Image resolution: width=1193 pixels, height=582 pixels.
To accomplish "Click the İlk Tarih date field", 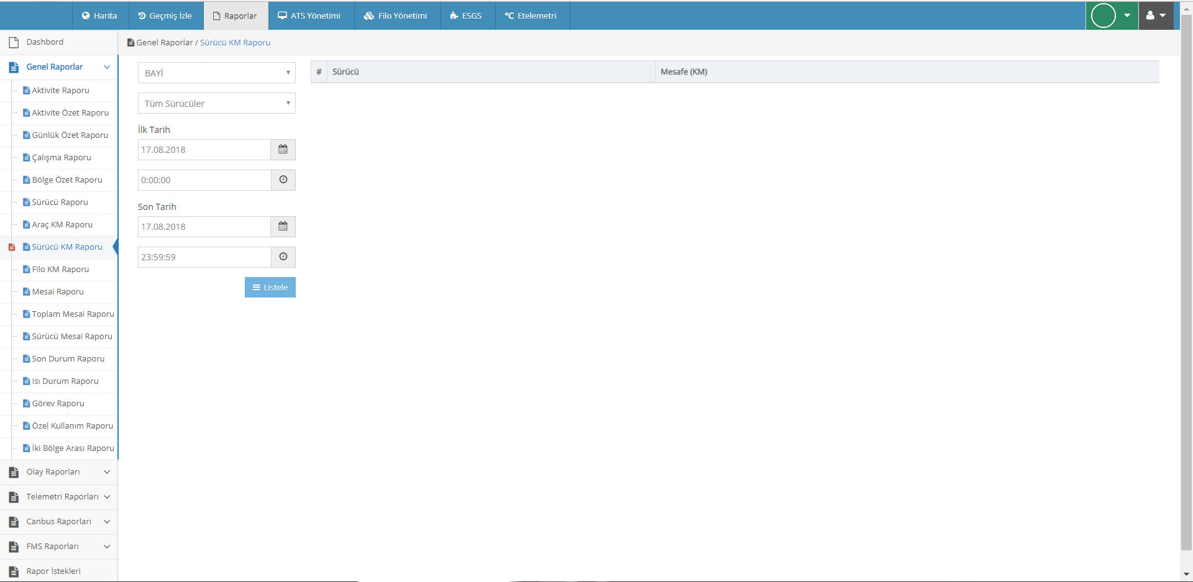I will [204, 150].
